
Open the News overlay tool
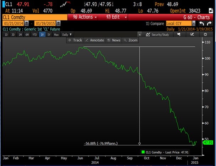tap(114, 40)
